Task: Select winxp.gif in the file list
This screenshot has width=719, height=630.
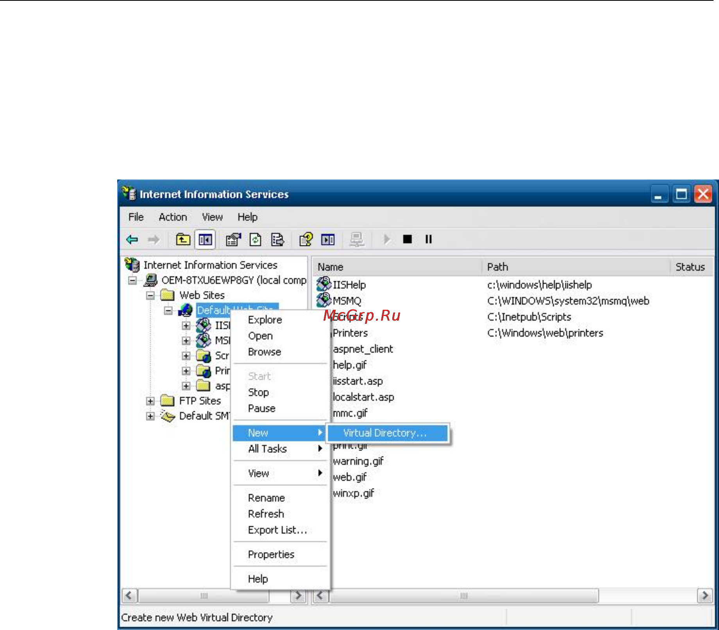Action: [x=354, y=493]
